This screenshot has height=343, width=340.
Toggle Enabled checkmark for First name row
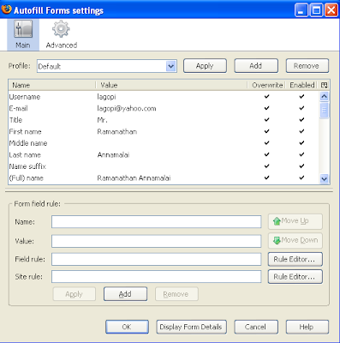pyautogui.click(x=301, y=131)
